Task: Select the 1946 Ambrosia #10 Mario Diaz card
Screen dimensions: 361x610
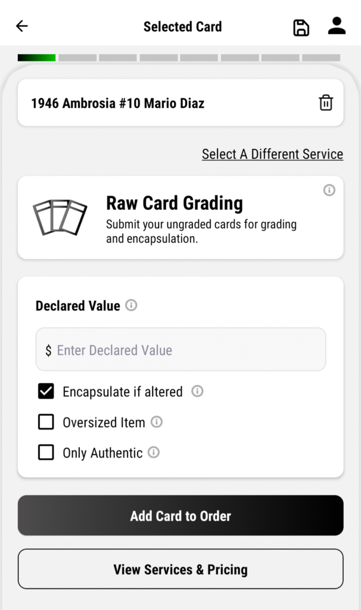Action: tap(118, 103)
